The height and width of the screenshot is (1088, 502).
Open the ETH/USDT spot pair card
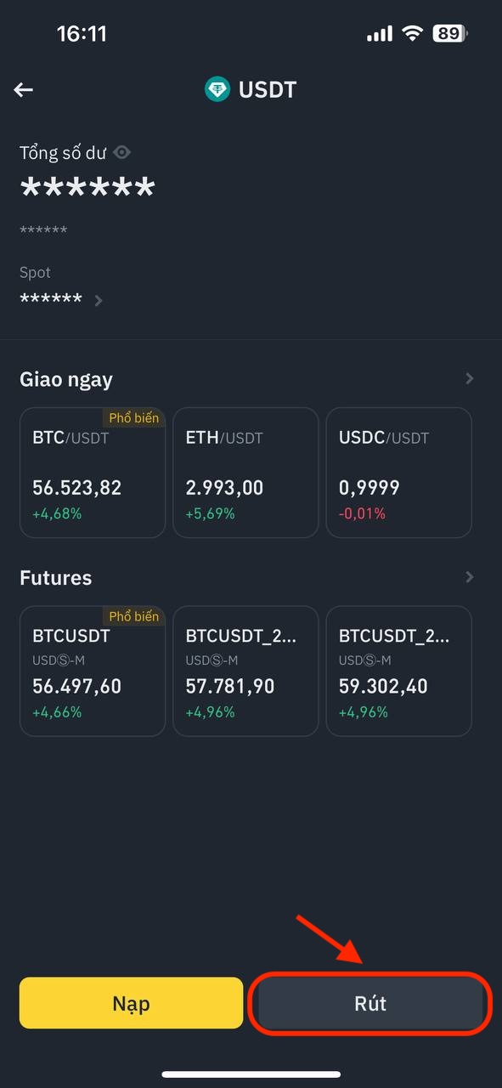(245, 473)
